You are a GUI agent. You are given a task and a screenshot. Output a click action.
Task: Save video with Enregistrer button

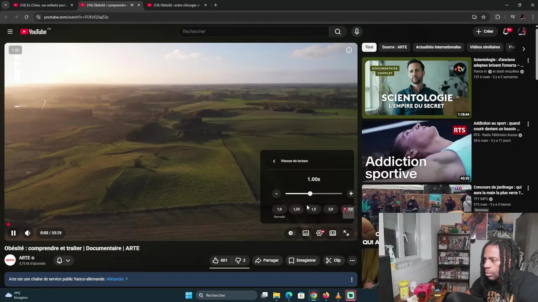pos(302,260)
